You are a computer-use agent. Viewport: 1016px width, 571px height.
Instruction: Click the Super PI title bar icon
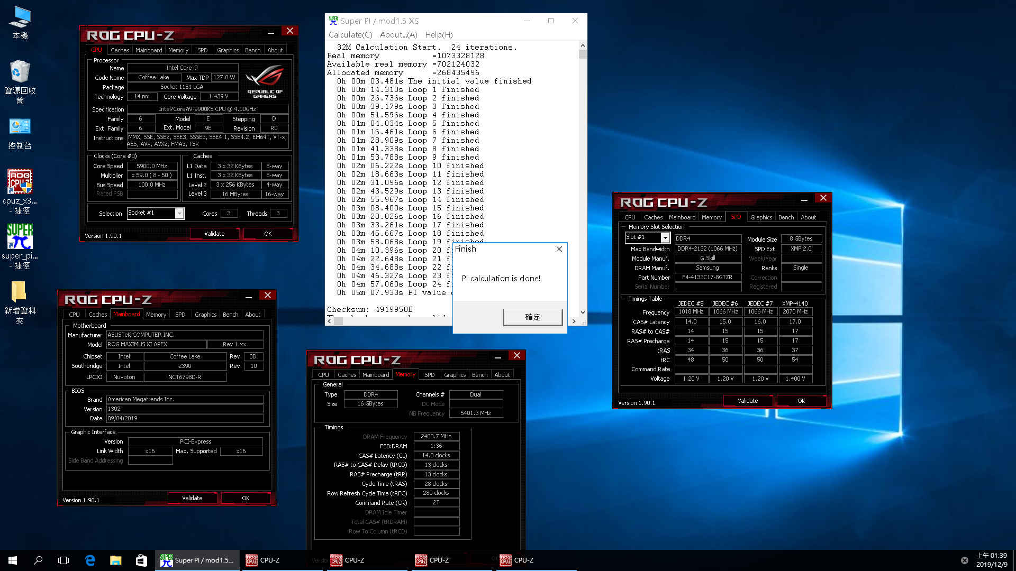[333, 21]
